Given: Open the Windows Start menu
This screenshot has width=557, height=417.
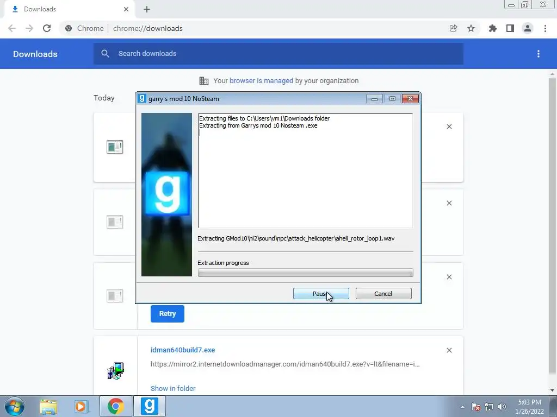Looking at the screenshot, I should (15, 406).
